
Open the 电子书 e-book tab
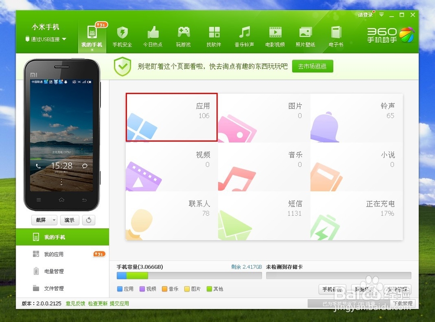[x=336, y=37]
